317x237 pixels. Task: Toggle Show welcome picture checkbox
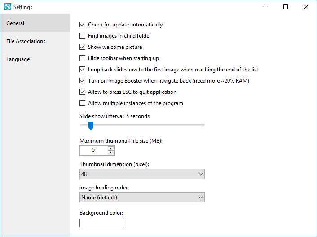(82, 47)
